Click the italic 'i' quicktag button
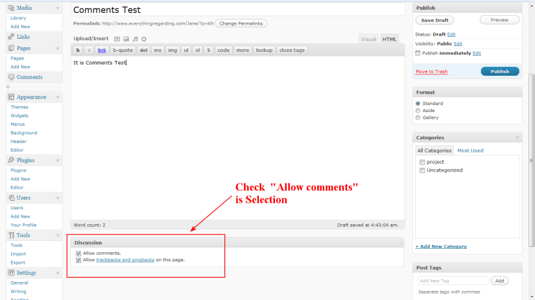 tap(89, 50)
